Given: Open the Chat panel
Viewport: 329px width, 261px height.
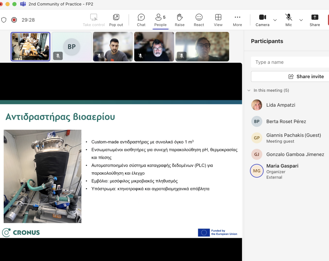Looking at the screenshot, I should 141,20.
